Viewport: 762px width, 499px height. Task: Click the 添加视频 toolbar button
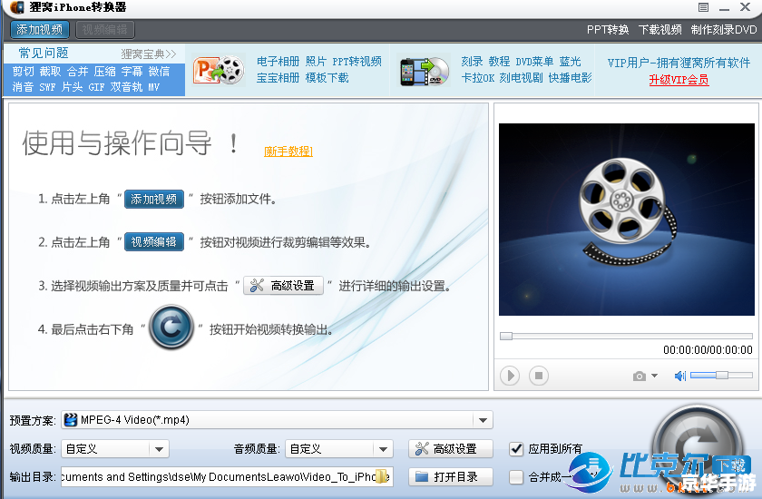pyautogui.click(x=39, y=30)
